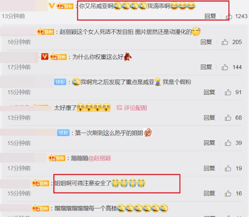Reply to comment about 赵丽颖不发自拍
This screenshot has width=249, height=217.
206,42
